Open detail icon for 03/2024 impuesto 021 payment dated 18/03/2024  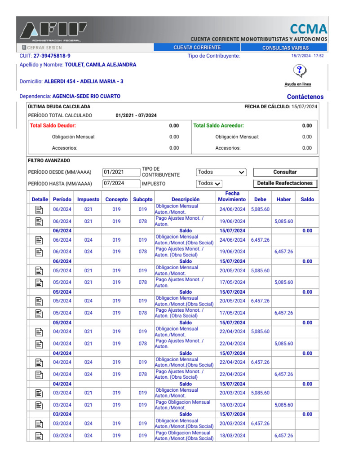39,405
